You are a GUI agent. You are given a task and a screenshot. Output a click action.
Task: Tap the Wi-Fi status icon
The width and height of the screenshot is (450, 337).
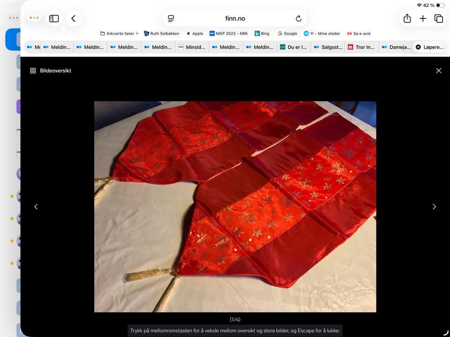point(419,5)
